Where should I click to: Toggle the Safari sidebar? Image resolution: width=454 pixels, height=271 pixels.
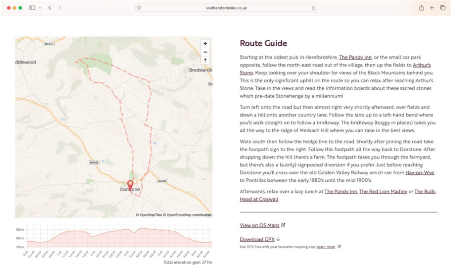32,8
